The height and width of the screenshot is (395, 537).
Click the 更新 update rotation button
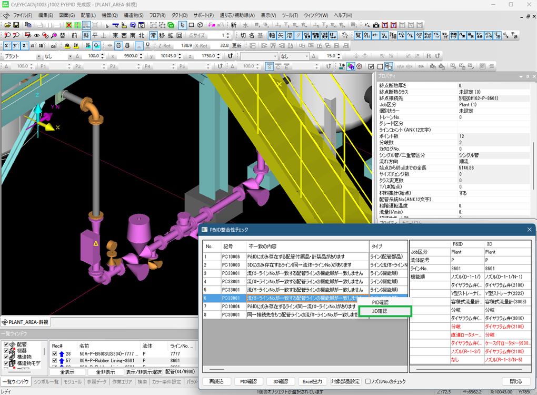[x=237, y=46]
